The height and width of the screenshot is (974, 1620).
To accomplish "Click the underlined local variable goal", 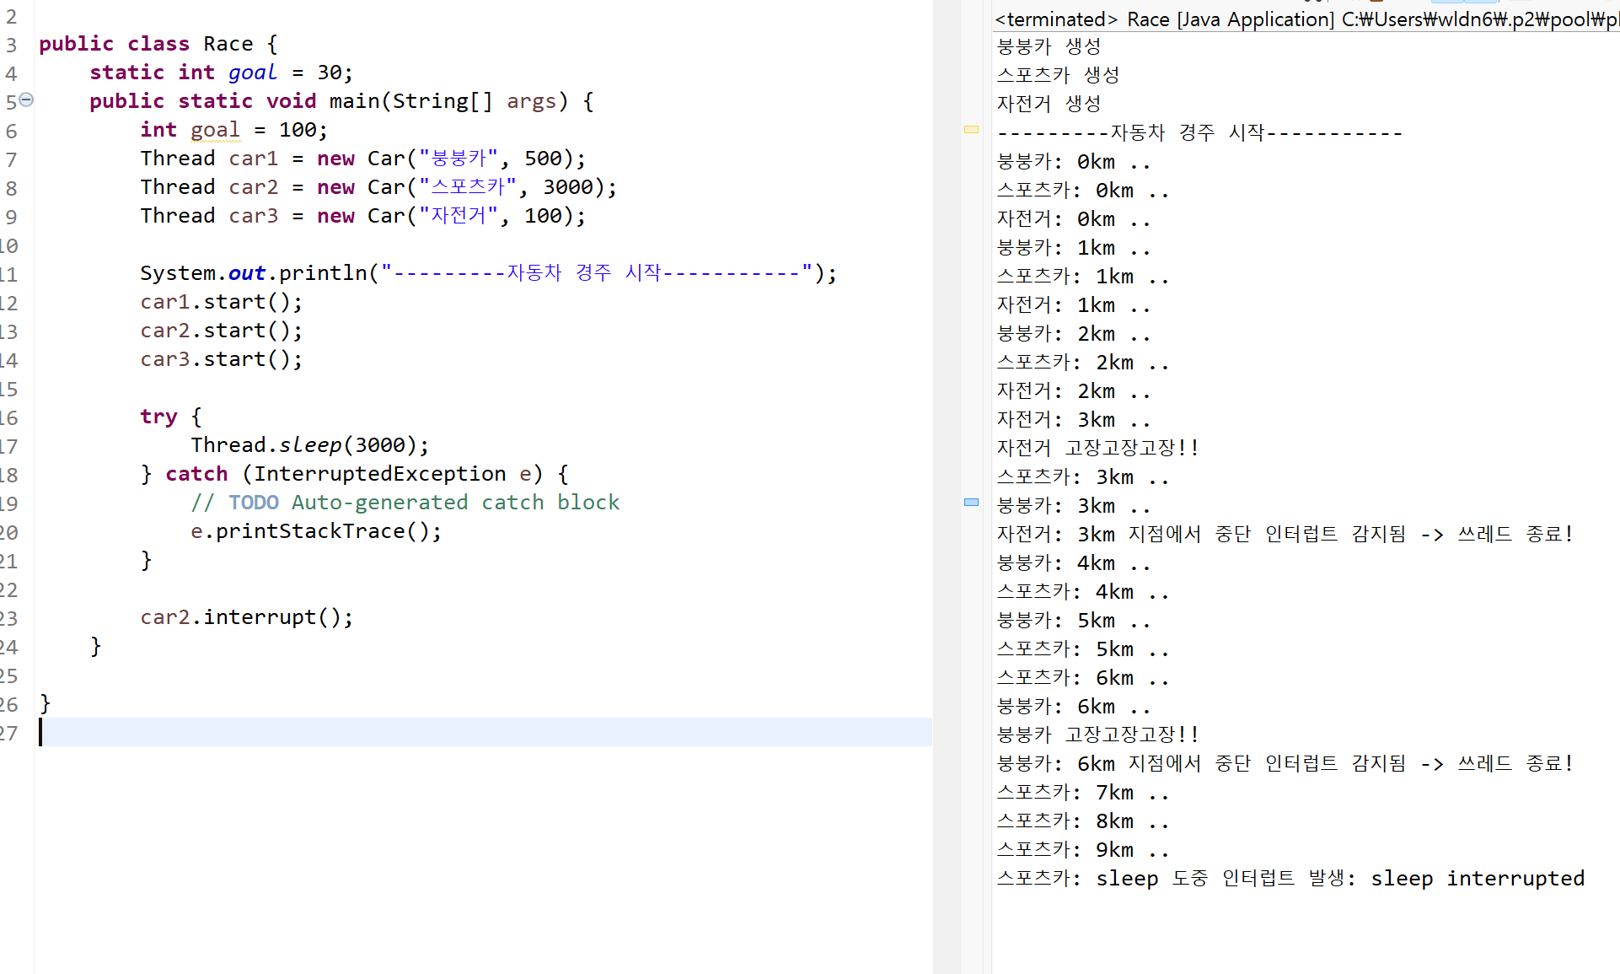I will [x=215, y=130].
